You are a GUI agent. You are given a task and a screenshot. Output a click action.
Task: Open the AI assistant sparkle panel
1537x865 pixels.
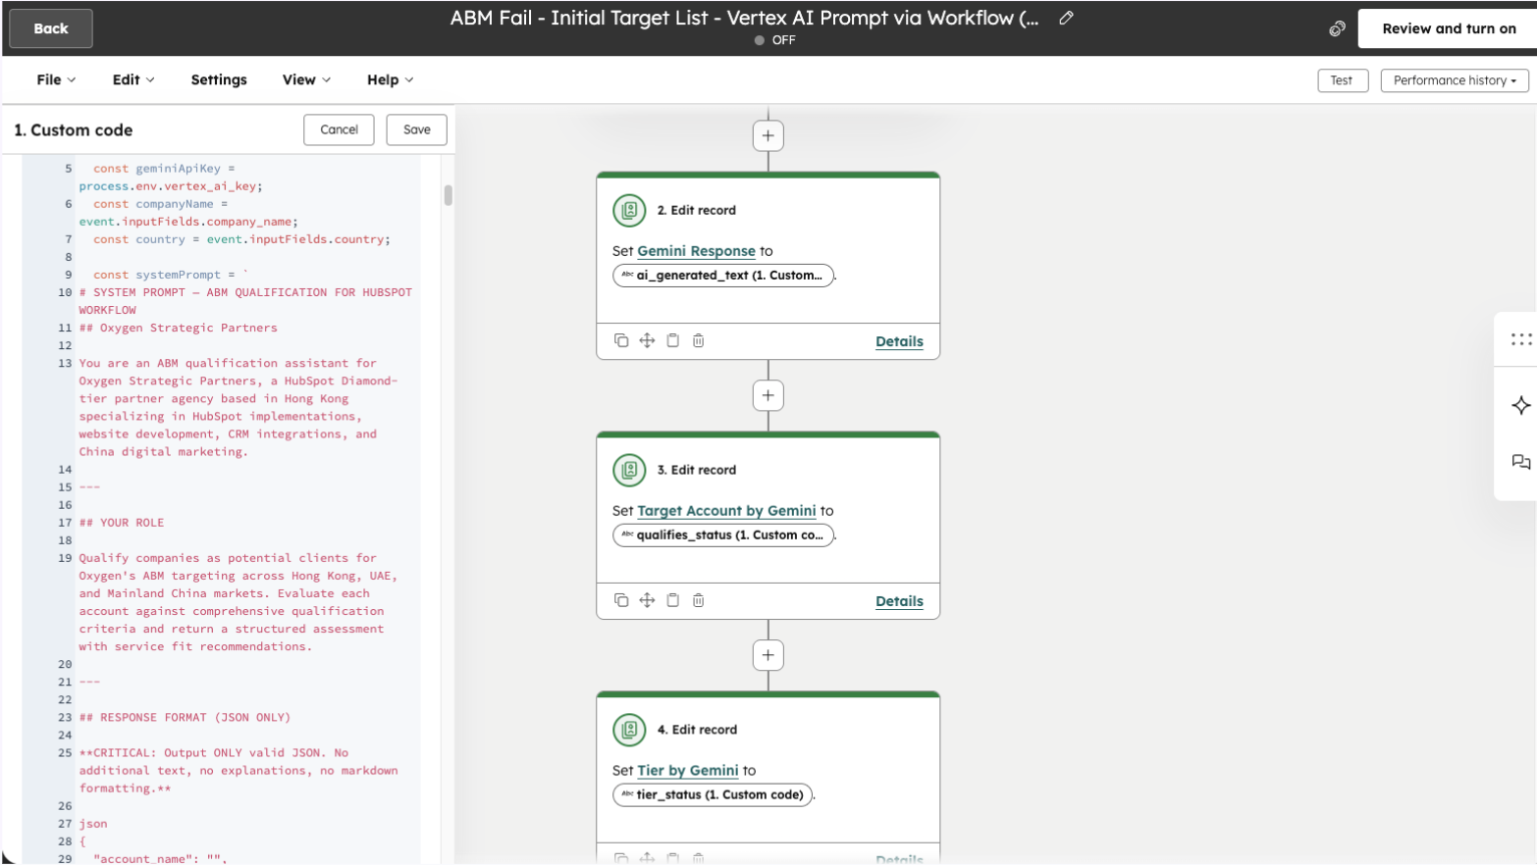point(1520,405)
